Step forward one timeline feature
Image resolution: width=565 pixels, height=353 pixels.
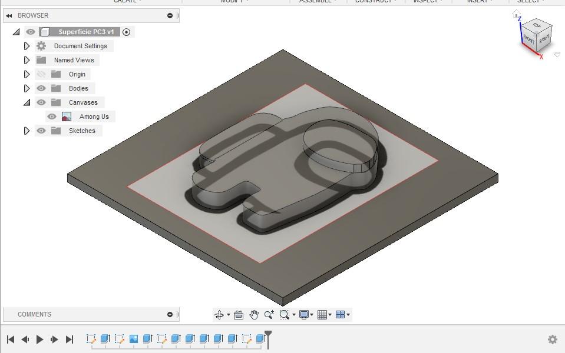pos(54,339)
